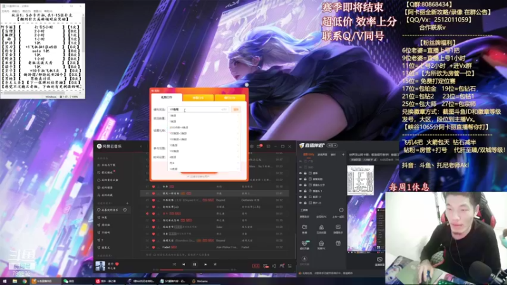Image resolution: width=507 pixels, height=285 pixels.
Task: Open the video camera tool icon
Action: pos(304,229)
